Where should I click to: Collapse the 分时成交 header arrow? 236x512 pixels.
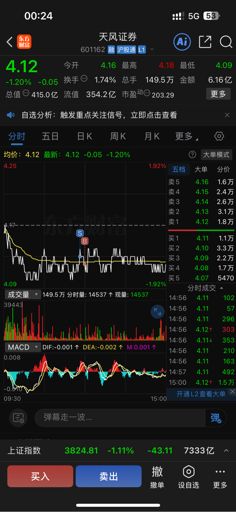(x=222, y=288)
